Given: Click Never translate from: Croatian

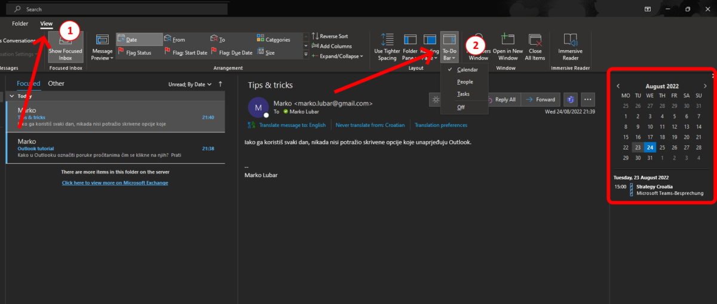Looking at the screenshot, I should [370, 125].
